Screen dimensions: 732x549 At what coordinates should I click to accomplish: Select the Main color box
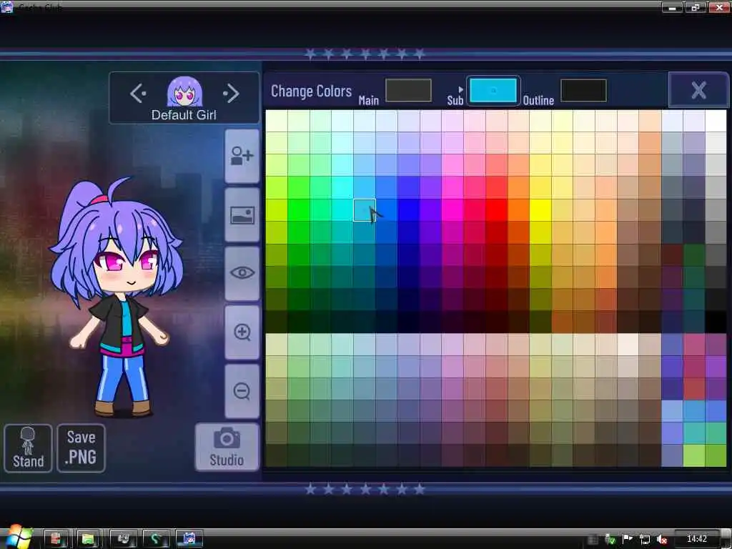tap(408, 90)
